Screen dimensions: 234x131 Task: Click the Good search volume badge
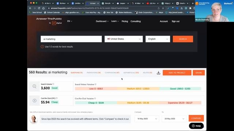[x=54, y=88]
